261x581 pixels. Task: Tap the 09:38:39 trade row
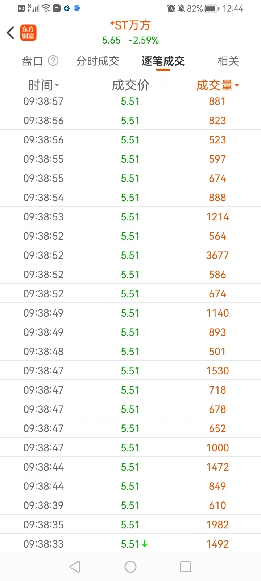pyautogui.click(x=130, y=505)
